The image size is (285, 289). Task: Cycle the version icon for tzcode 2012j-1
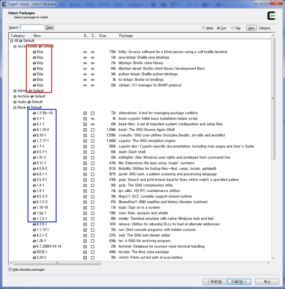point(34,252)
